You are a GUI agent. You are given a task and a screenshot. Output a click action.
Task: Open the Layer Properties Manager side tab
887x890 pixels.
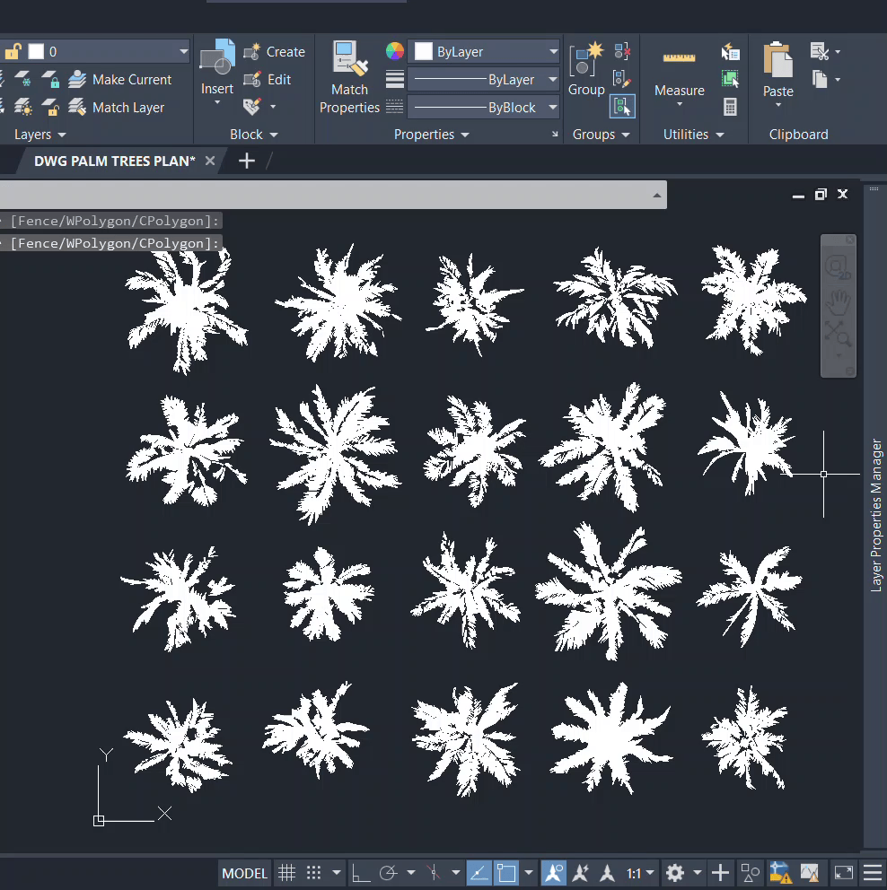(x=876, y=515)
